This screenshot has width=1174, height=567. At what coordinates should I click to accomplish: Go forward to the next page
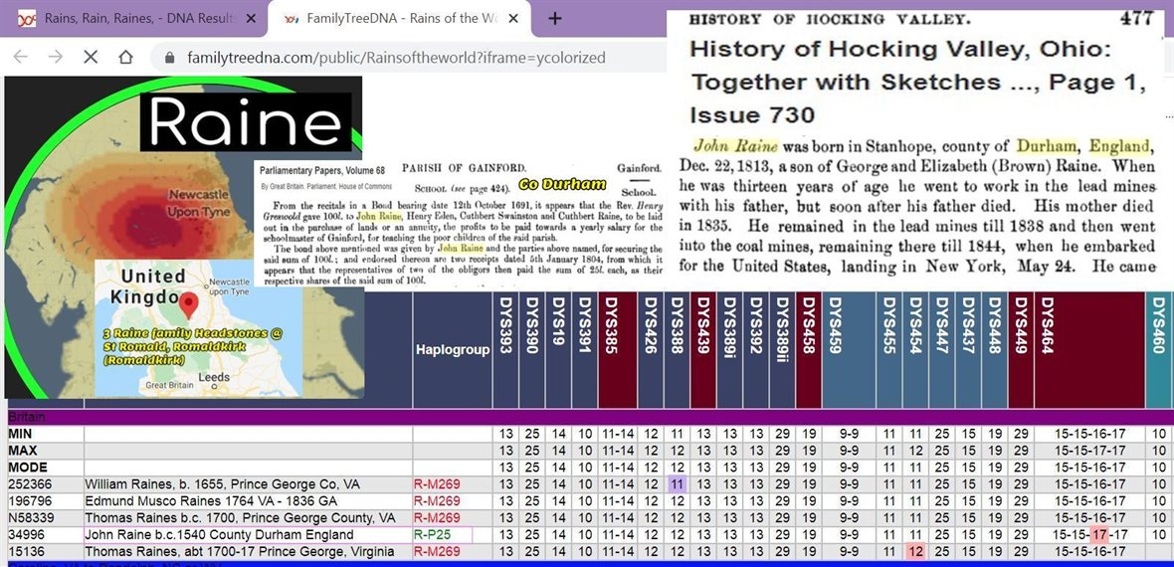(56, 57)
